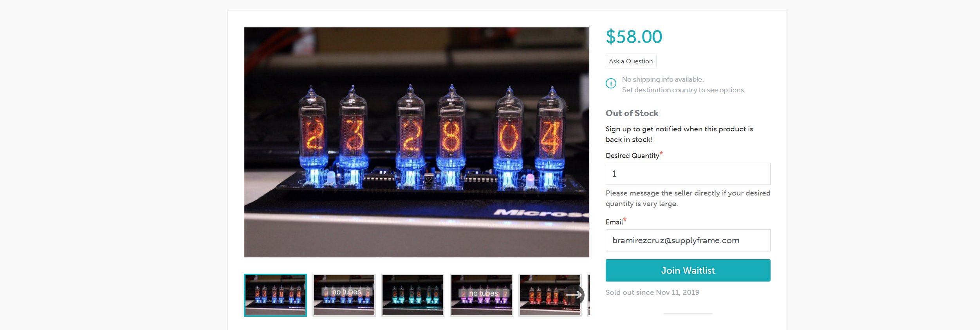Click the $58.00 price

[634, 37]
